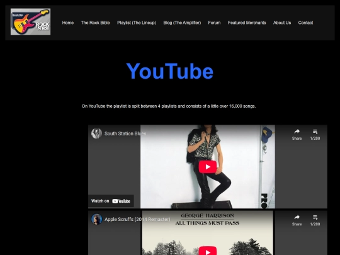This screenshot has height=255, width=340.
Task: Open playlist queue on Apple Scruffs video
Action: coord(315,220)
